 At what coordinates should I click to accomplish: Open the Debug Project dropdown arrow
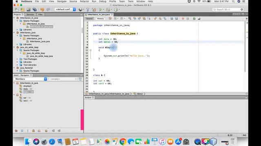(x=111, y=10)
